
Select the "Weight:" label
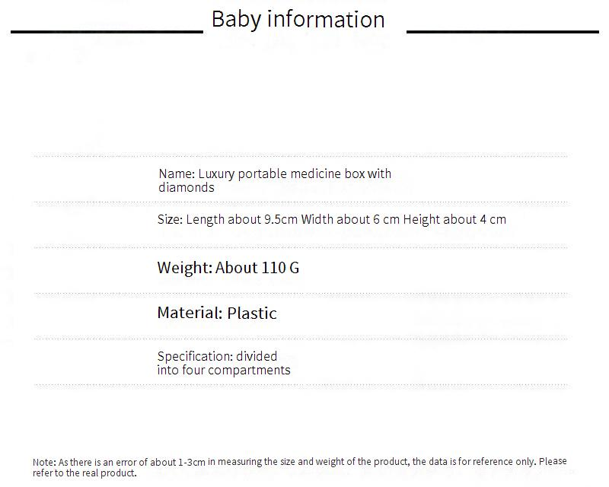coord(184,268)
